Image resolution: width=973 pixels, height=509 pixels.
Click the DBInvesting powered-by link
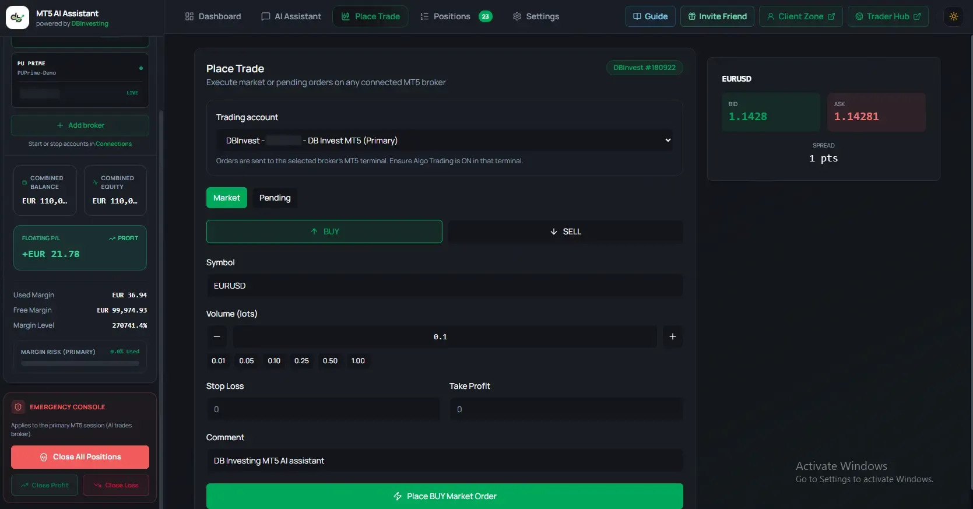tap(90, 24)
